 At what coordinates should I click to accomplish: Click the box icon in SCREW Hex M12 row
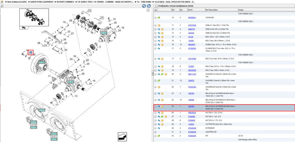tap(162, 45)
